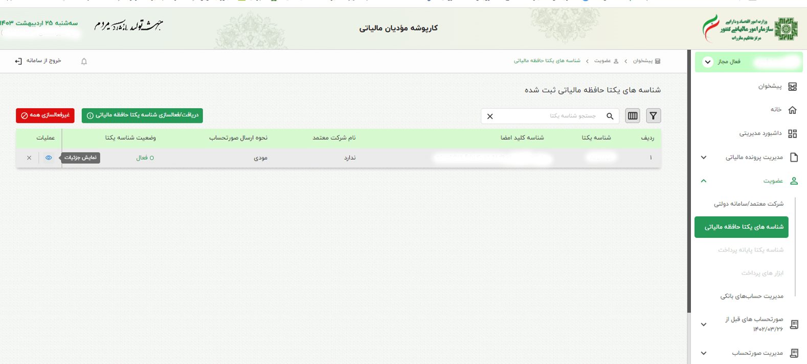Click the notification bell icon
This screenshot has height=364, width=807.
click(x=84, y=61)
